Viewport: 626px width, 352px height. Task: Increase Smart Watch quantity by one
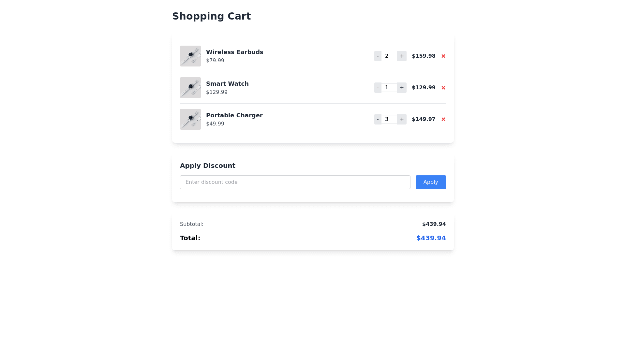click(x=402, y=88)
